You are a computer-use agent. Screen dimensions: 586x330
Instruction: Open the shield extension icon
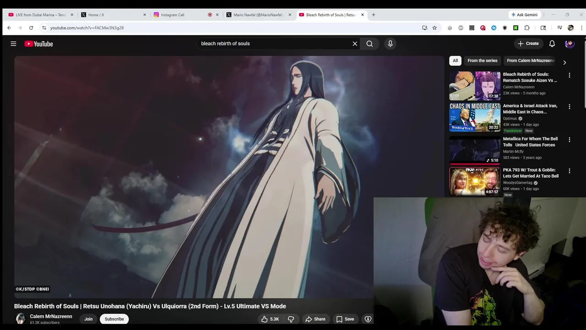pyautogui.click(x=505, y=27)
